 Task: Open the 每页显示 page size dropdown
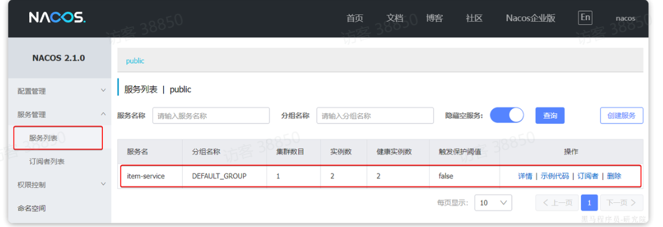click(x=493, y=203)
